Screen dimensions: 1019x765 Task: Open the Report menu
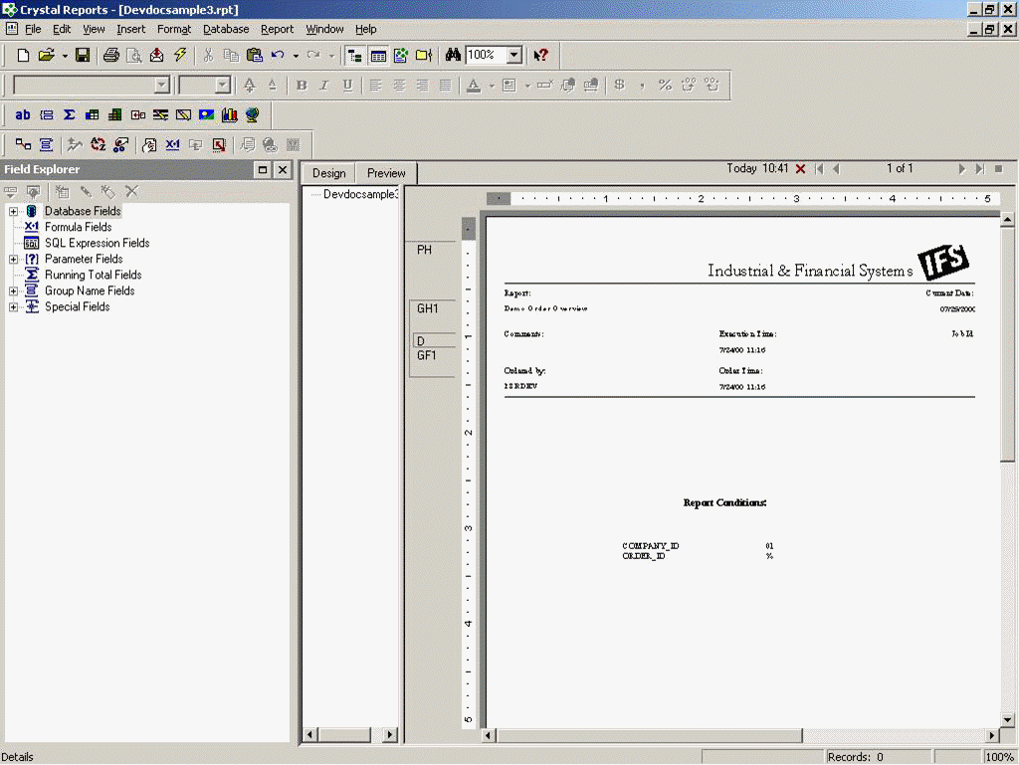tap(277, 30)
